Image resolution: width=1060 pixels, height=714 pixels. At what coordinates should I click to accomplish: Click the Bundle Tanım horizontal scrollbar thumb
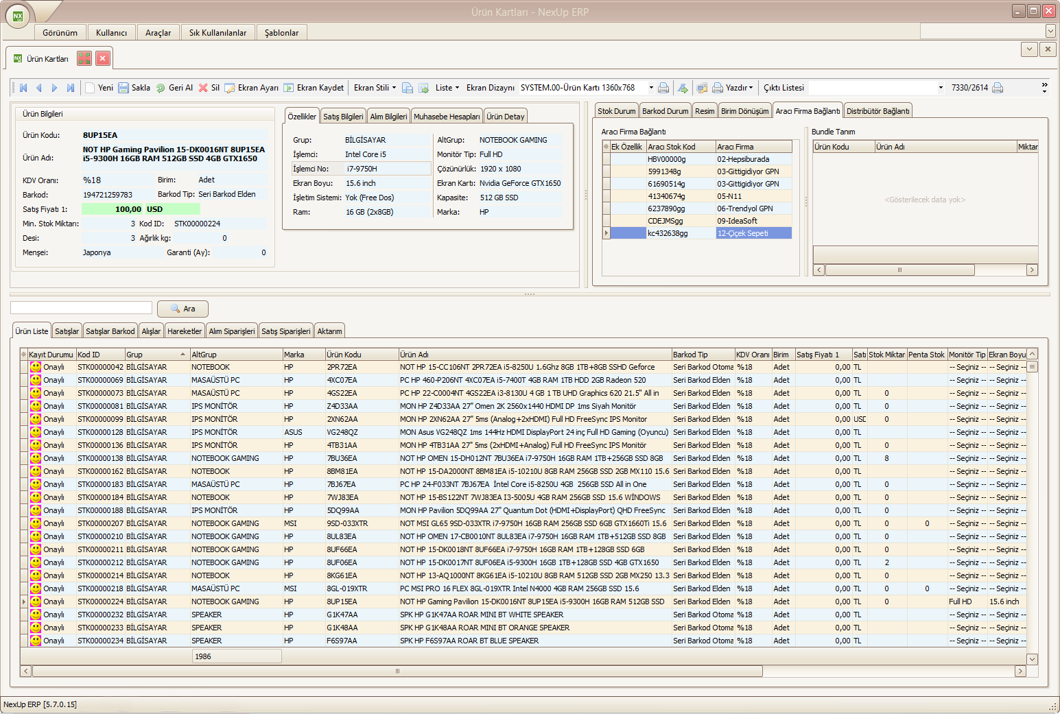point(899,270)
